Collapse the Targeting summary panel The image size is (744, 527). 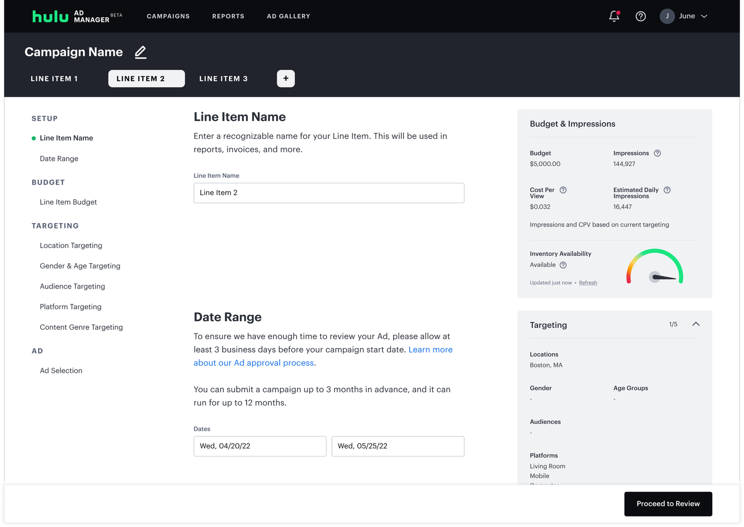pos(696,324)
